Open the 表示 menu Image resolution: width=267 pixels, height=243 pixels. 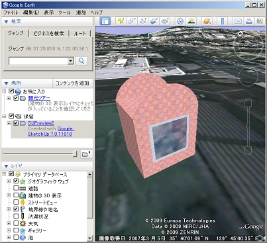tap(48, 13)
